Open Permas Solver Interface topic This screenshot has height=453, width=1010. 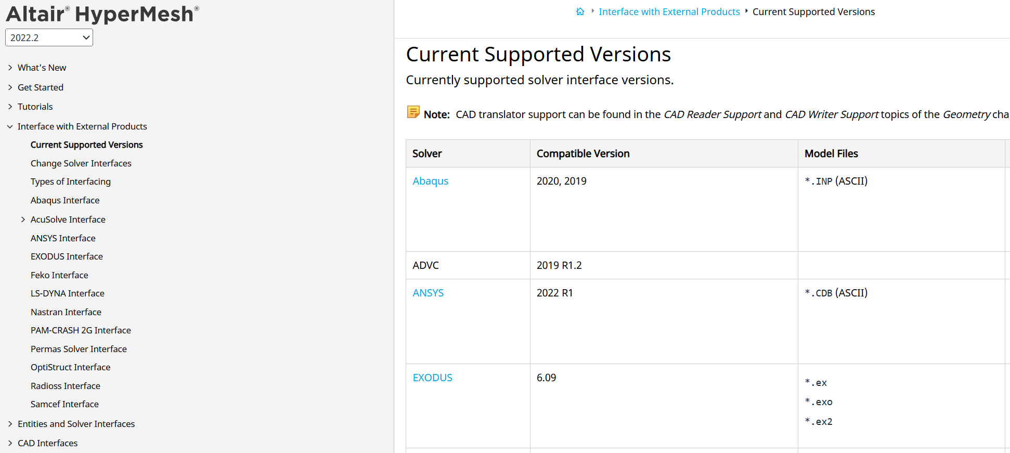point(79,349)
